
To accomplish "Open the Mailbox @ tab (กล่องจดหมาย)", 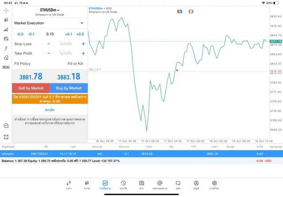I will (x=160, y=185).
